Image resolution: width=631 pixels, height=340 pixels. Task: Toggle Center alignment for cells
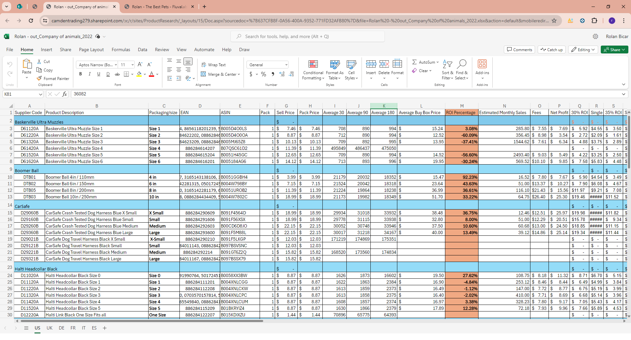click(x=179, y=70)
